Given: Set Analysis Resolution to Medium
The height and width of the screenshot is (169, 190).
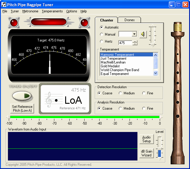Looking at the screenshot, I should pyautogui.click(x=120, y=108).
